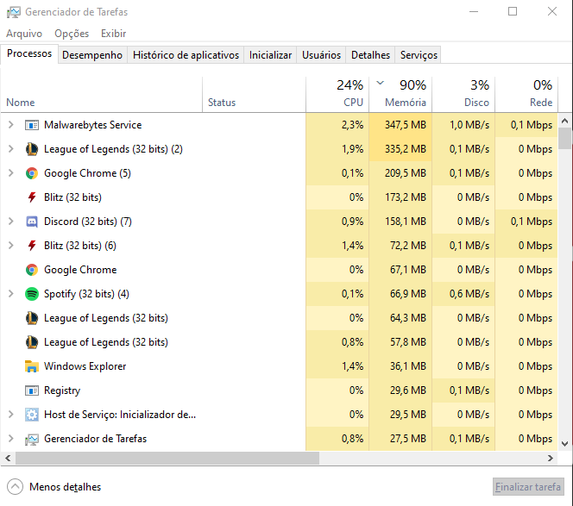This screenshot has height=506, width=573.
Task: Click the League of Legends (32 bits) (2) icon
Action: tap(32, 149)
